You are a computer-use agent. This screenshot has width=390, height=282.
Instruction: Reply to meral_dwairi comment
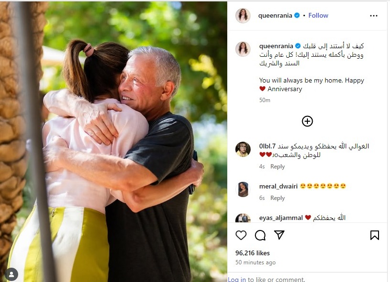click(277, 198)
